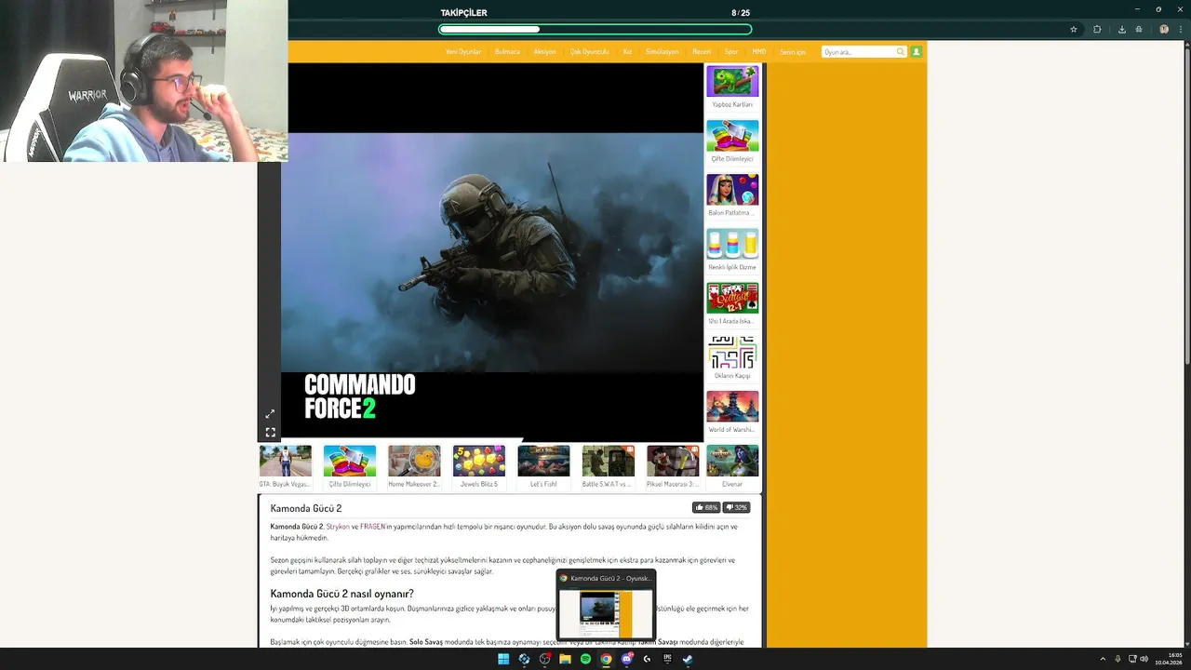Click the incognito-style icon beside downloads
The image size is (1191, 670).
pos(1139,29)
